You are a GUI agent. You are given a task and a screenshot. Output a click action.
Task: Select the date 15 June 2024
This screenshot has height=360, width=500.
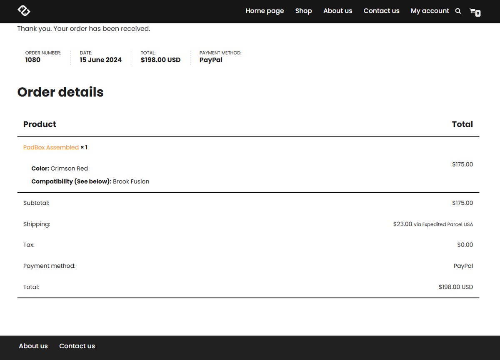click(101, 60)
